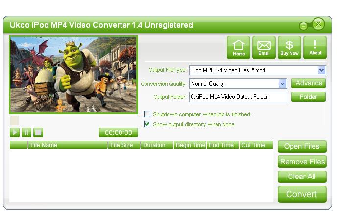Viewport: 338px width, 222px height.
Task: Start preview with the play button
Action: point(15,133)
